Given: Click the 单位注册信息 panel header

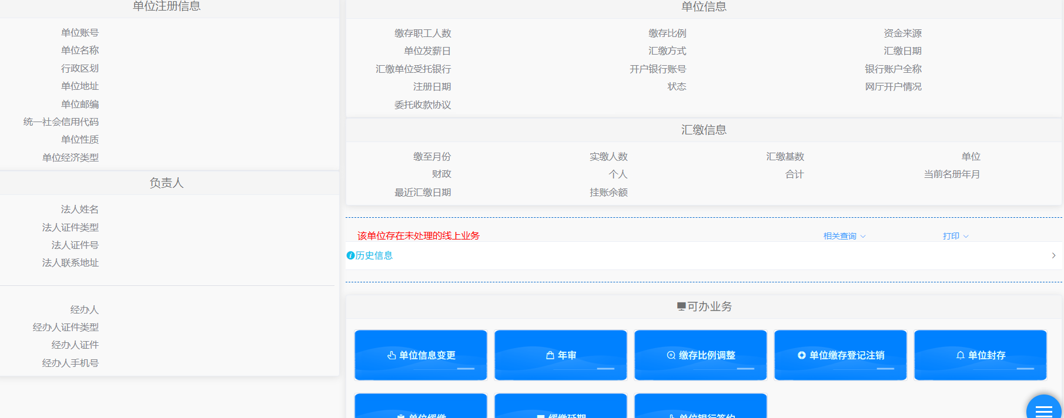Looking at the screenshot, I should [x=166, y=6].
